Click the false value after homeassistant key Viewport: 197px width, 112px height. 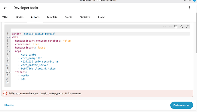click(x=41, y=48)
